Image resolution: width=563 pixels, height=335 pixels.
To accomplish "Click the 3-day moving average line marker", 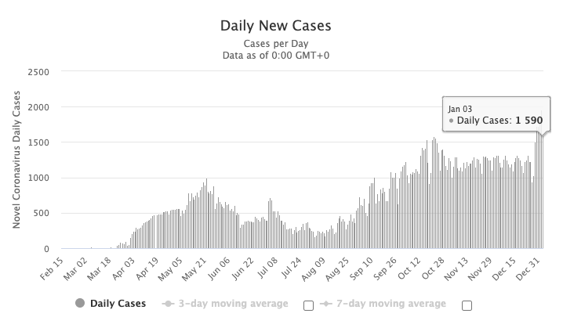I will [168, 304].
